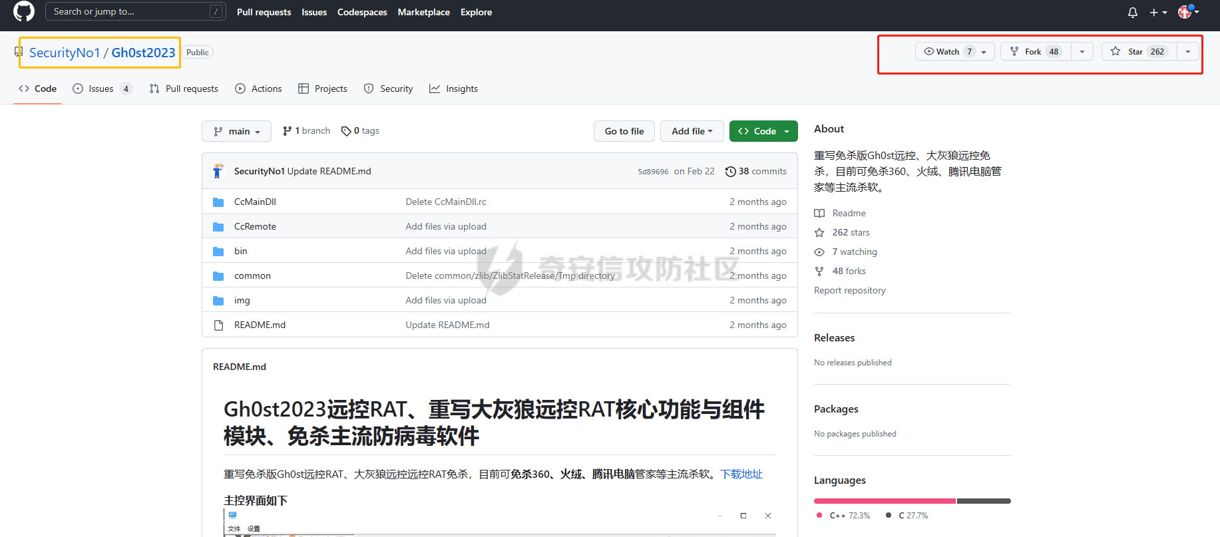The height and width of the screenshot is (537, 1220).
Task: Open Delete CcMainDll.rc commit message
Action: [x=446, y=202]
